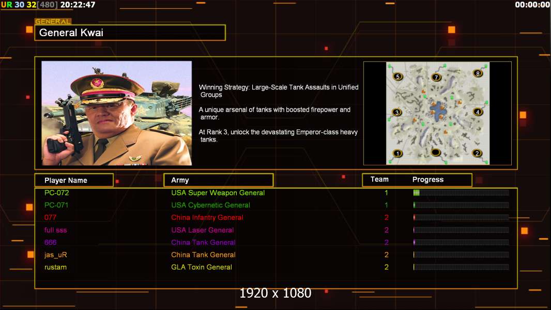Viewport: 551px width, 310px height.
Task: Select map start position 3
Action: click(397, 112)
